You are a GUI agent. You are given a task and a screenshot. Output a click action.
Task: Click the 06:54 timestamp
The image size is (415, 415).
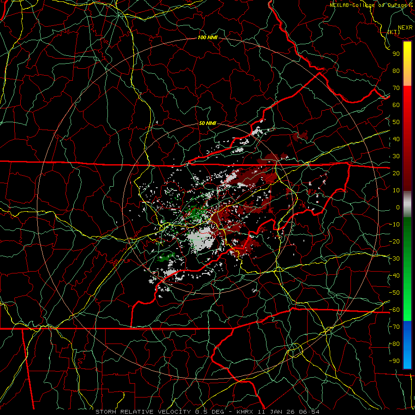tap(309, 412)
